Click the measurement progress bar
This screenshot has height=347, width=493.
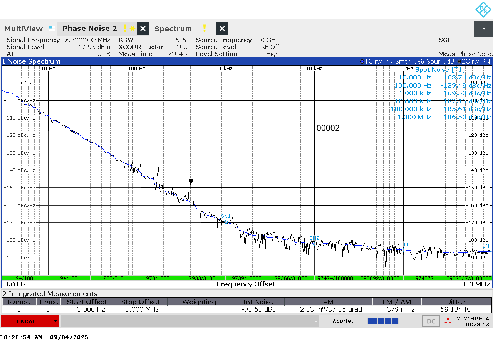383,321
